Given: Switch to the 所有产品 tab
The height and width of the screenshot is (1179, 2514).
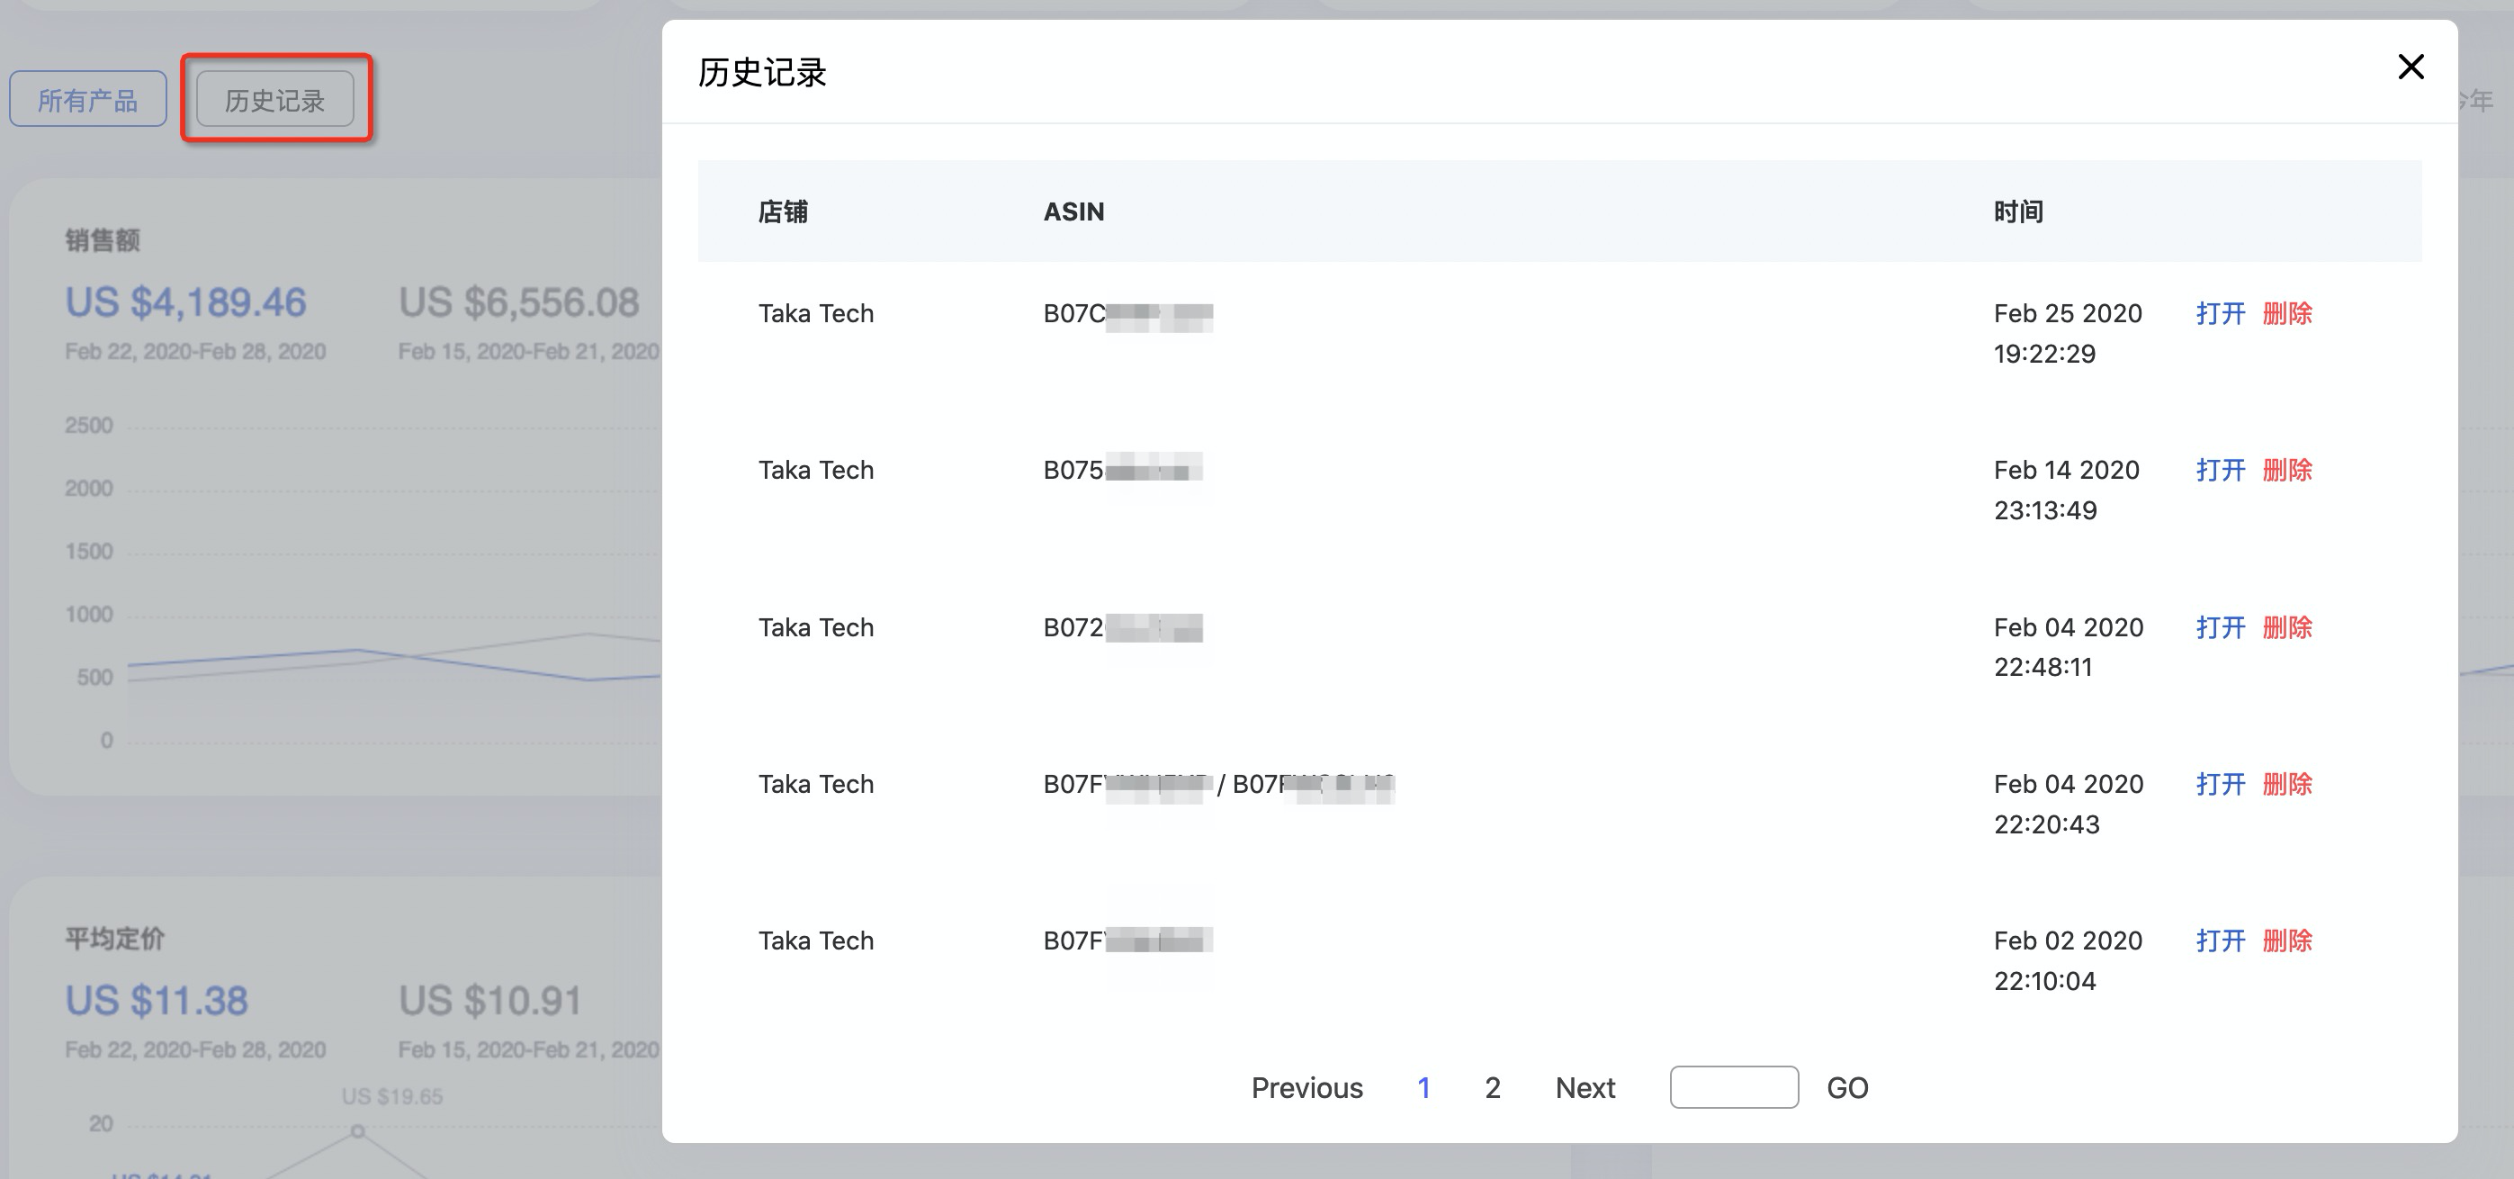Looking at the screenshot, I should (88, 100).
